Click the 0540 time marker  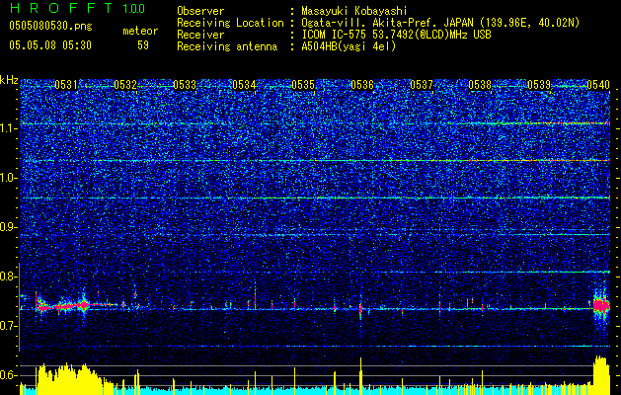(x=598, y=85)
